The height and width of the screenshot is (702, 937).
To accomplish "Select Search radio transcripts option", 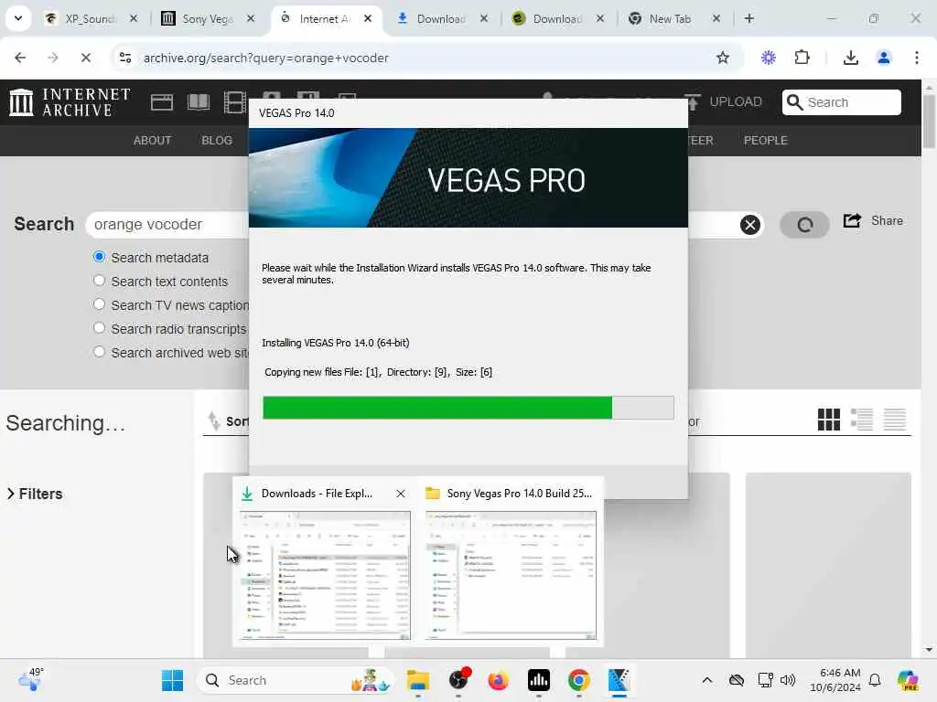I will coord(99,328).
